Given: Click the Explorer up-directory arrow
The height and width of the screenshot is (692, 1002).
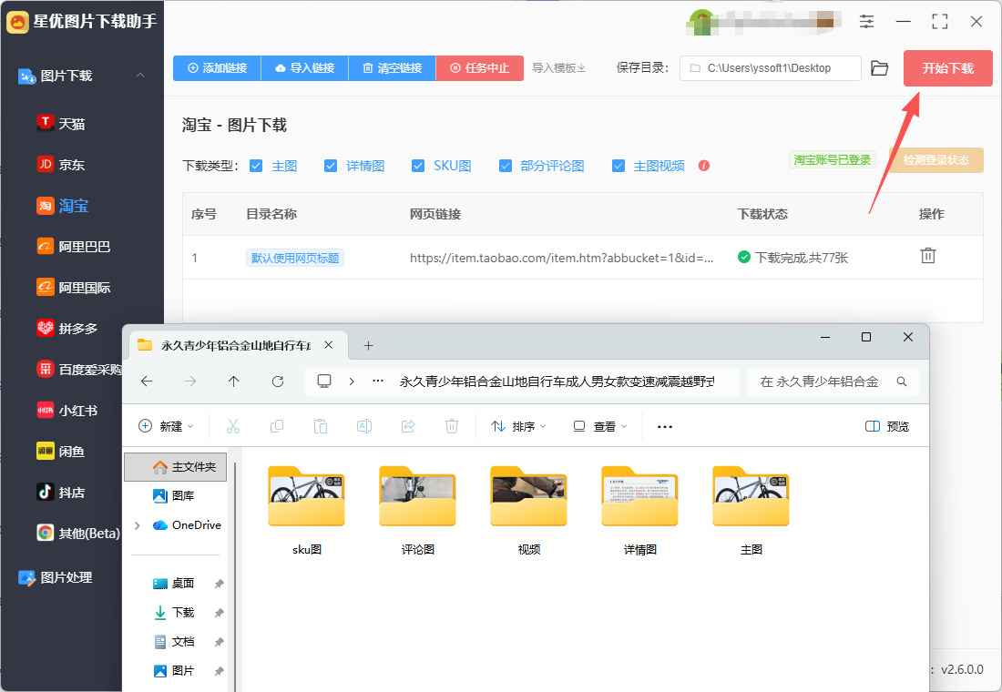Looking at the screenshot, I should point(234,382).
